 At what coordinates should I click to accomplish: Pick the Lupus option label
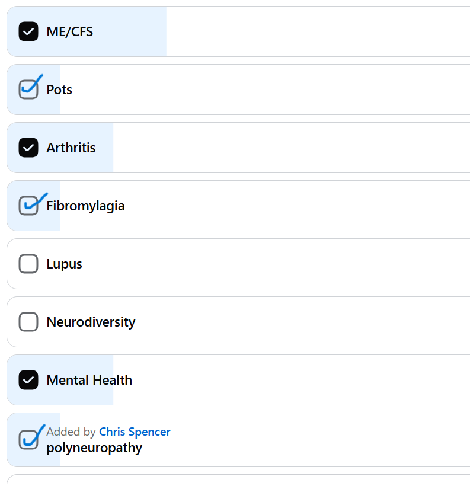coord(64,264)
